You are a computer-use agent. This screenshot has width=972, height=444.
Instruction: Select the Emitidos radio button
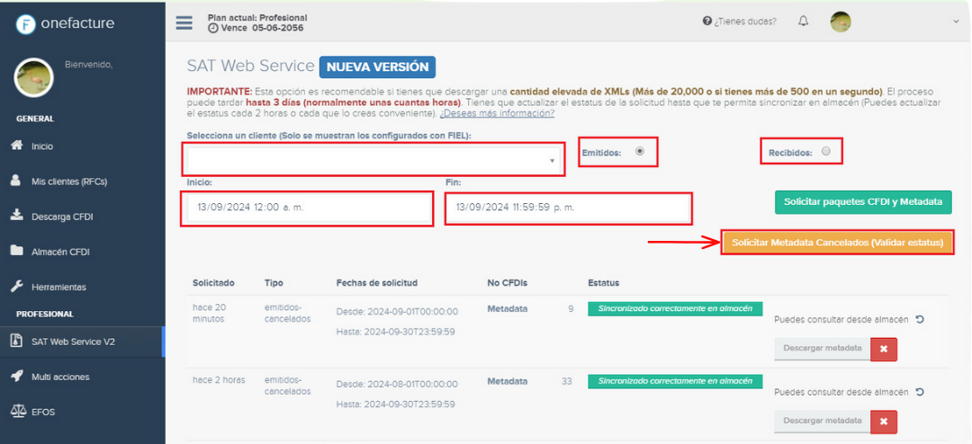pos(640,150)
